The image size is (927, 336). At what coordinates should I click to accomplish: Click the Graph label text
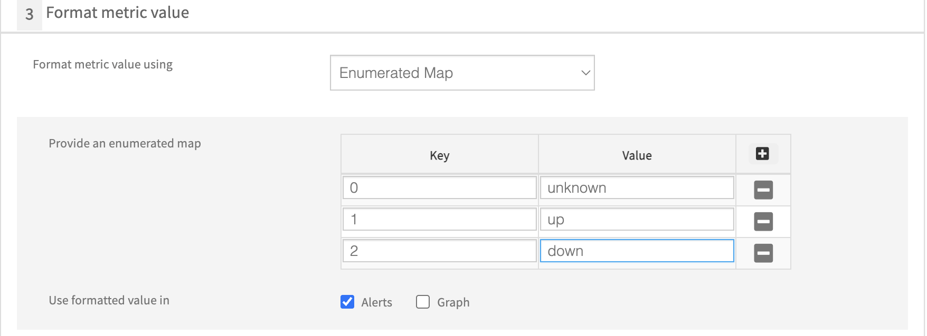453,302
